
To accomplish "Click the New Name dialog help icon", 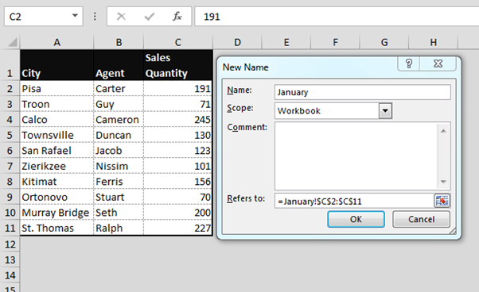I will (x=408, y=63).
